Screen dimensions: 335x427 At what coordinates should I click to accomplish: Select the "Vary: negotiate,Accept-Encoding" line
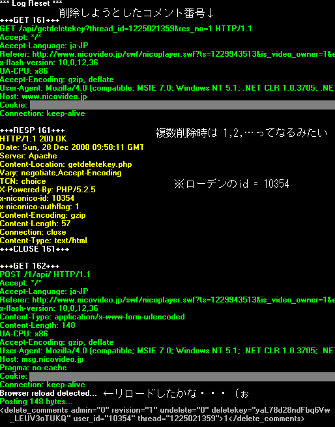click(x=61, y=173)
